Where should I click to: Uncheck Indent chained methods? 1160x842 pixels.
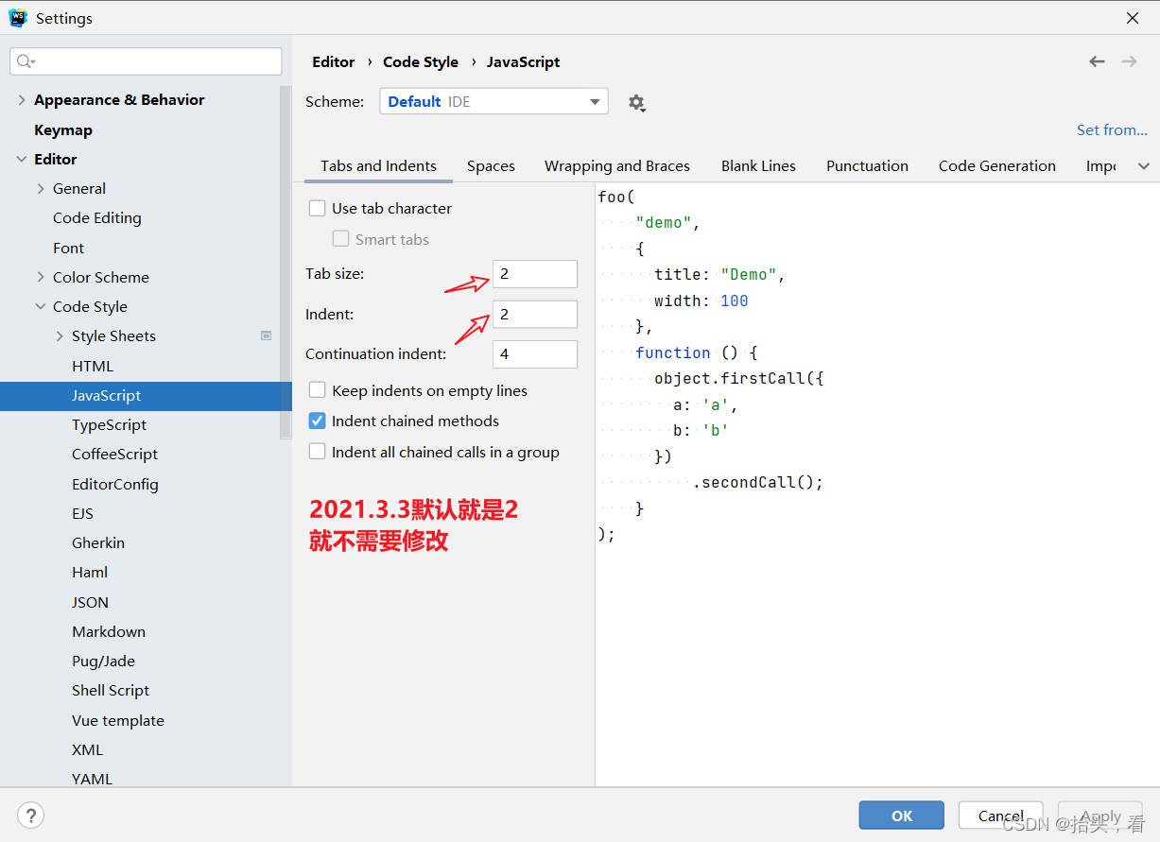click(318, 421)
